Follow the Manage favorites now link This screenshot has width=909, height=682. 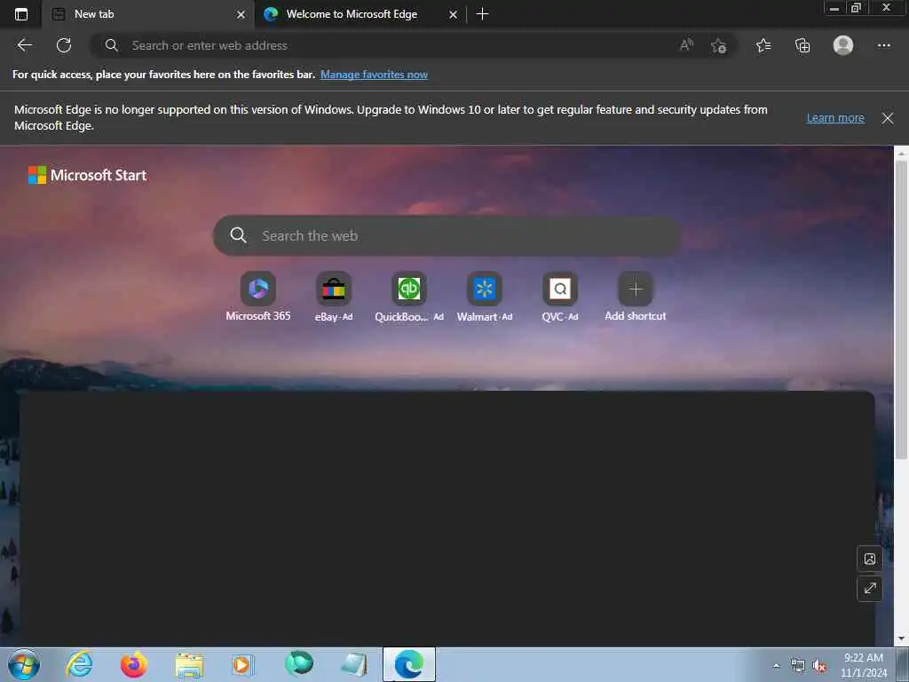tap(374, 75)
